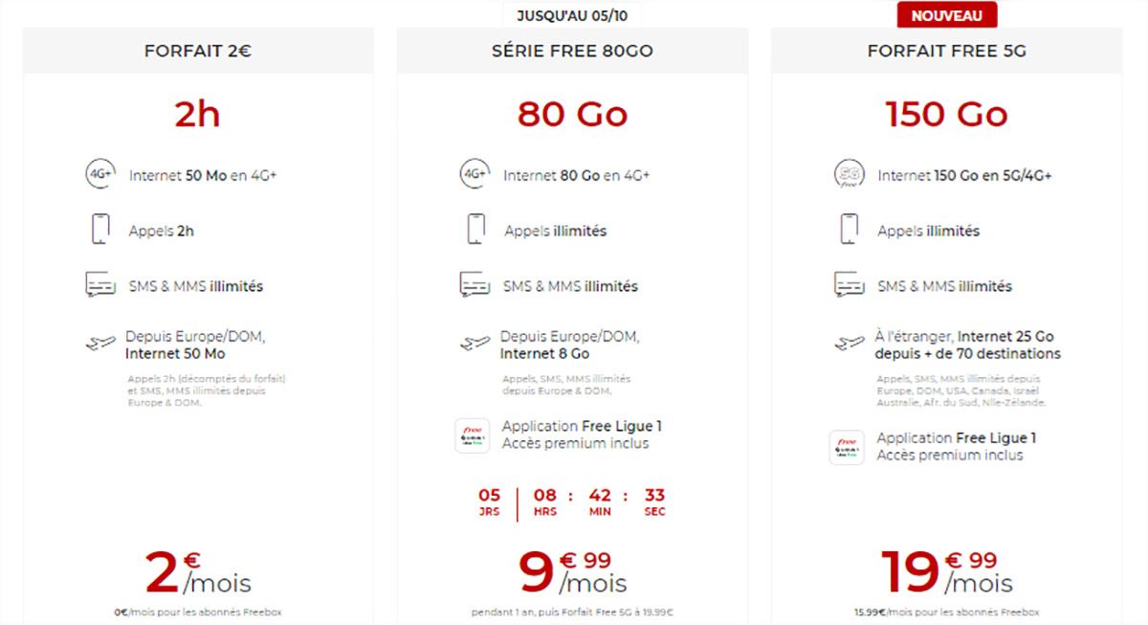Select the Forfait 2€ plan header

pyautogui.click(x=198, y=52)
